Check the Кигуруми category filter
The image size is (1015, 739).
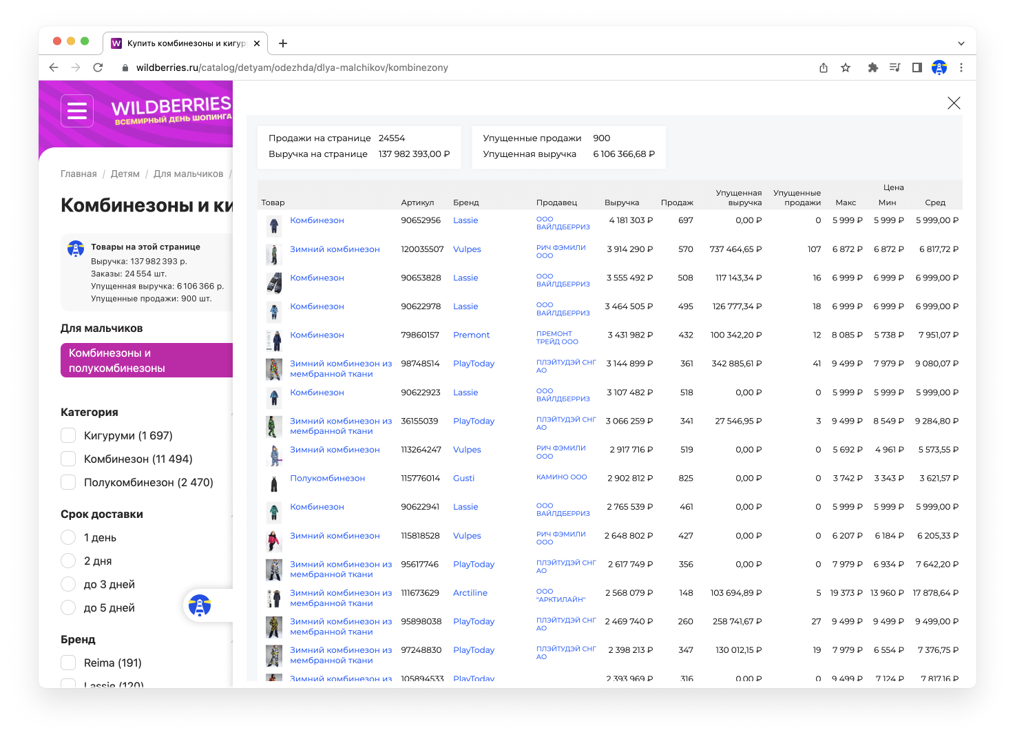pyautogui.click(x=68, y=435)
